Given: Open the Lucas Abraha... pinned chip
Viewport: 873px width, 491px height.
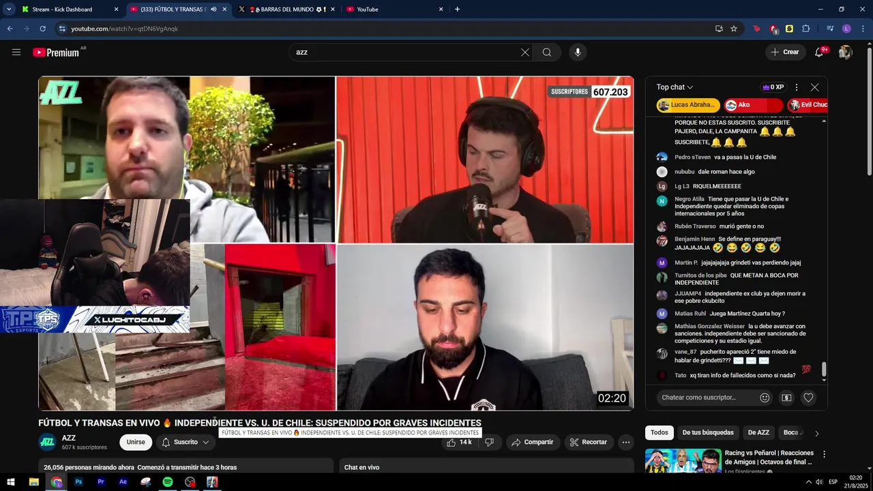Looking at the screenshot, I should click(688, 105).
